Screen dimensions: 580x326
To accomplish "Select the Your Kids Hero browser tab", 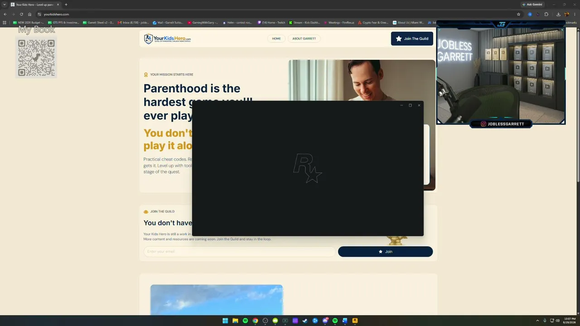I will (35, 5).
